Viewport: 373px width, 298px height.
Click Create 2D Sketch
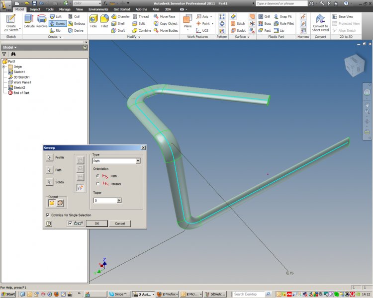coord(11,23)
